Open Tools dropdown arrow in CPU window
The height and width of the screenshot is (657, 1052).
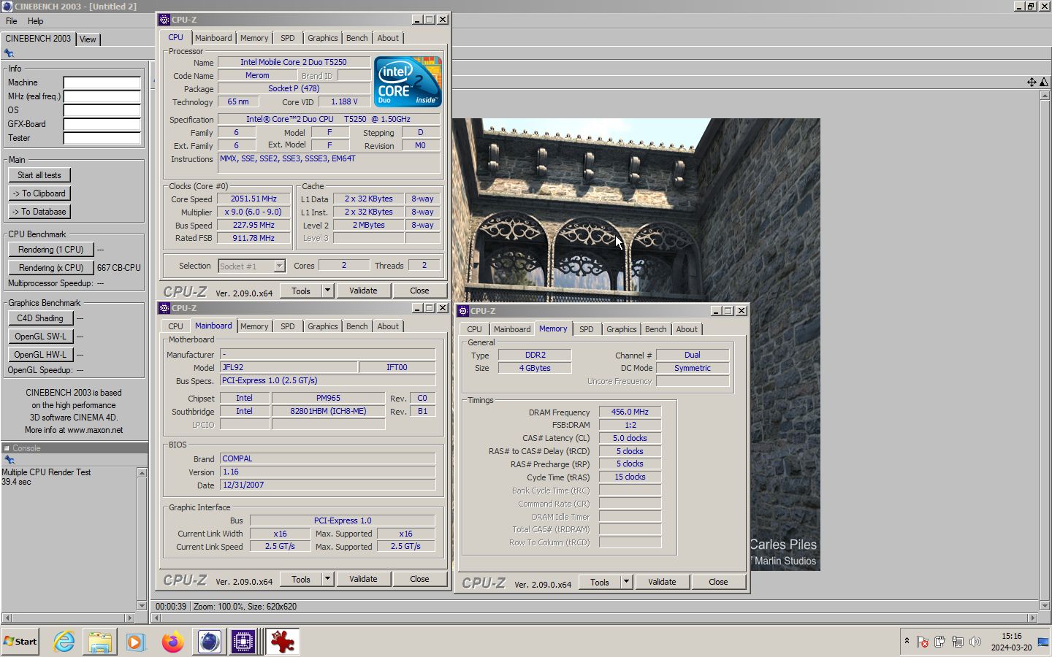[x=327, y=291]
